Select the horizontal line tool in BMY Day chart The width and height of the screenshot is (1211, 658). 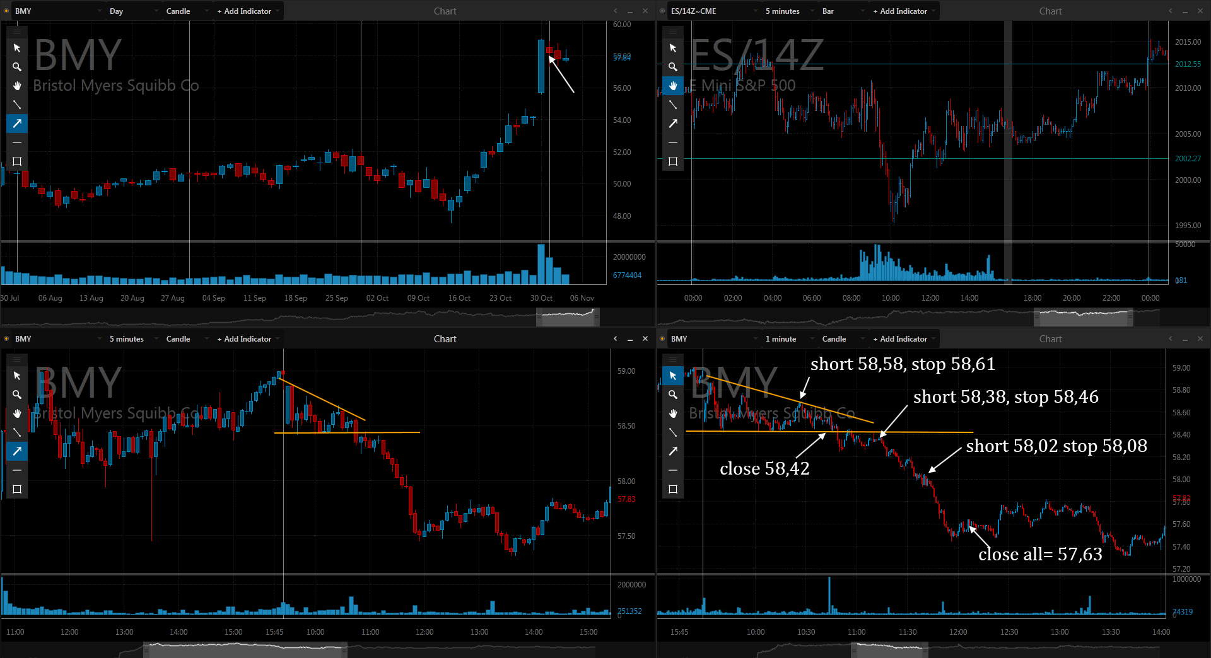tap(17, 142)
